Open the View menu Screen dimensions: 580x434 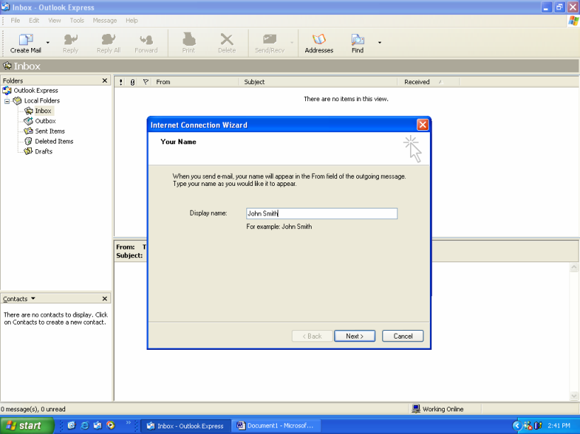pyautogui.click(x=55, y=20)
